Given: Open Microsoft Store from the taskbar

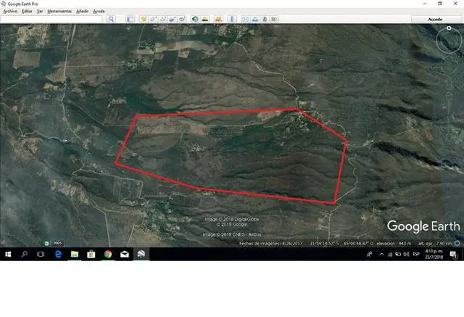Looking at the screenshot, I should click(91, 254).
